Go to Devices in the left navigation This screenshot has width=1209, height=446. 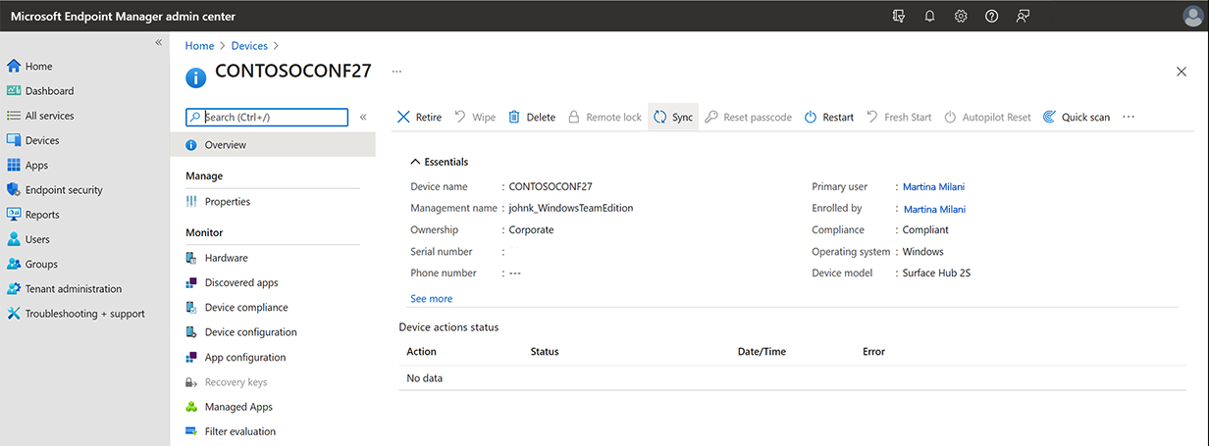pos(33,140)
